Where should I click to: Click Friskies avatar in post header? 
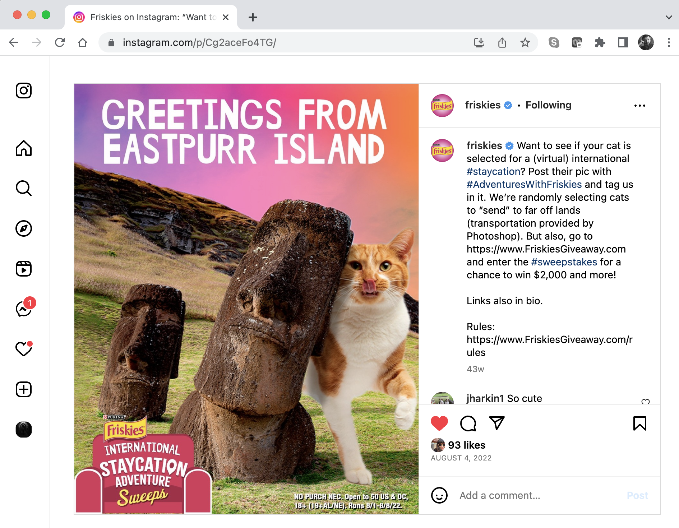[442, 106]
